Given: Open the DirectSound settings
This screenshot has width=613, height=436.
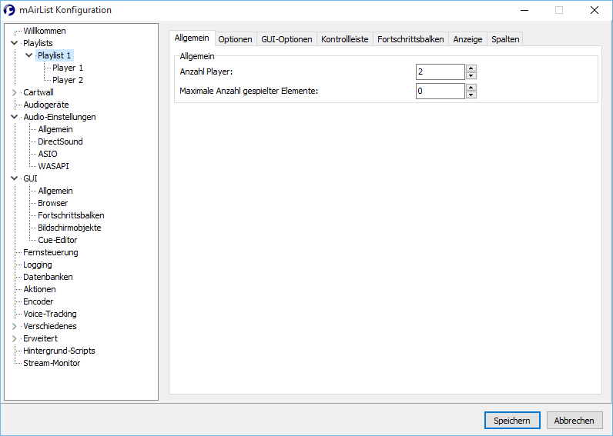Looking at the screenshot, I should [x=60, y=141].
